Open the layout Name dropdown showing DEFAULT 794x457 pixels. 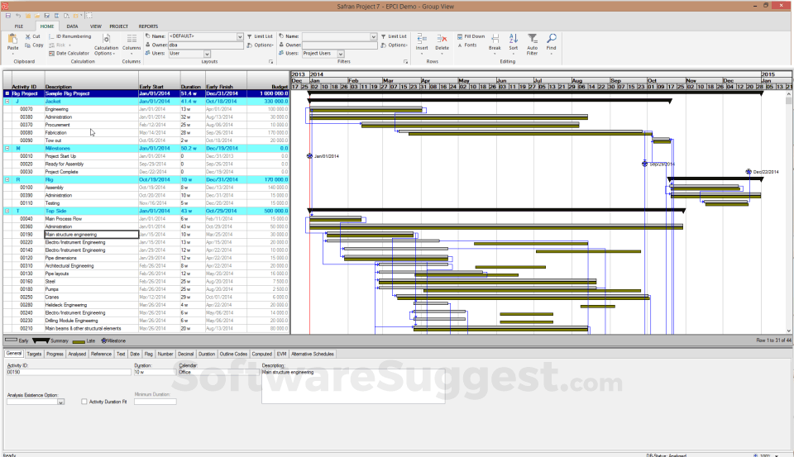(x=240, y=36)
